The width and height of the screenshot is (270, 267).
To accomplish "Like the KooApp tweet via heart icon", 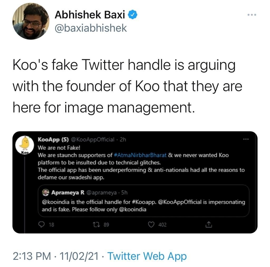I will click(x=151, y=224).
